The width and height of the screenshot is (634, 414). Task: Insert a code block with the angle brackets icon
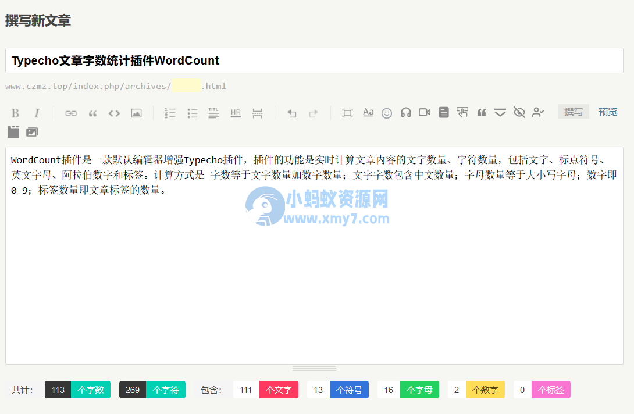(115, 113)
